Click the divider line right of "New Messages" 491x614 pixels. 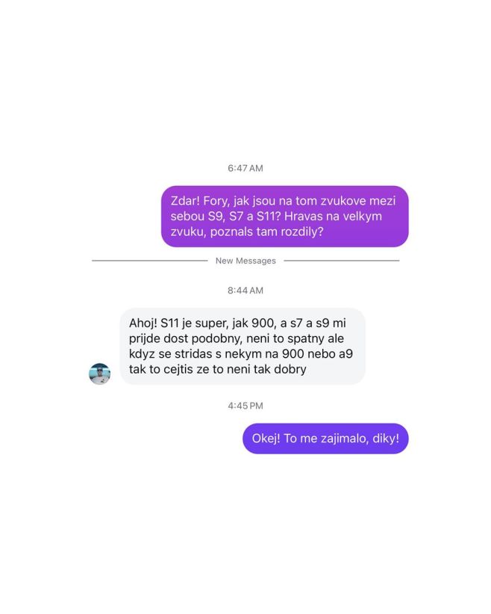click(x=342, y=261)
